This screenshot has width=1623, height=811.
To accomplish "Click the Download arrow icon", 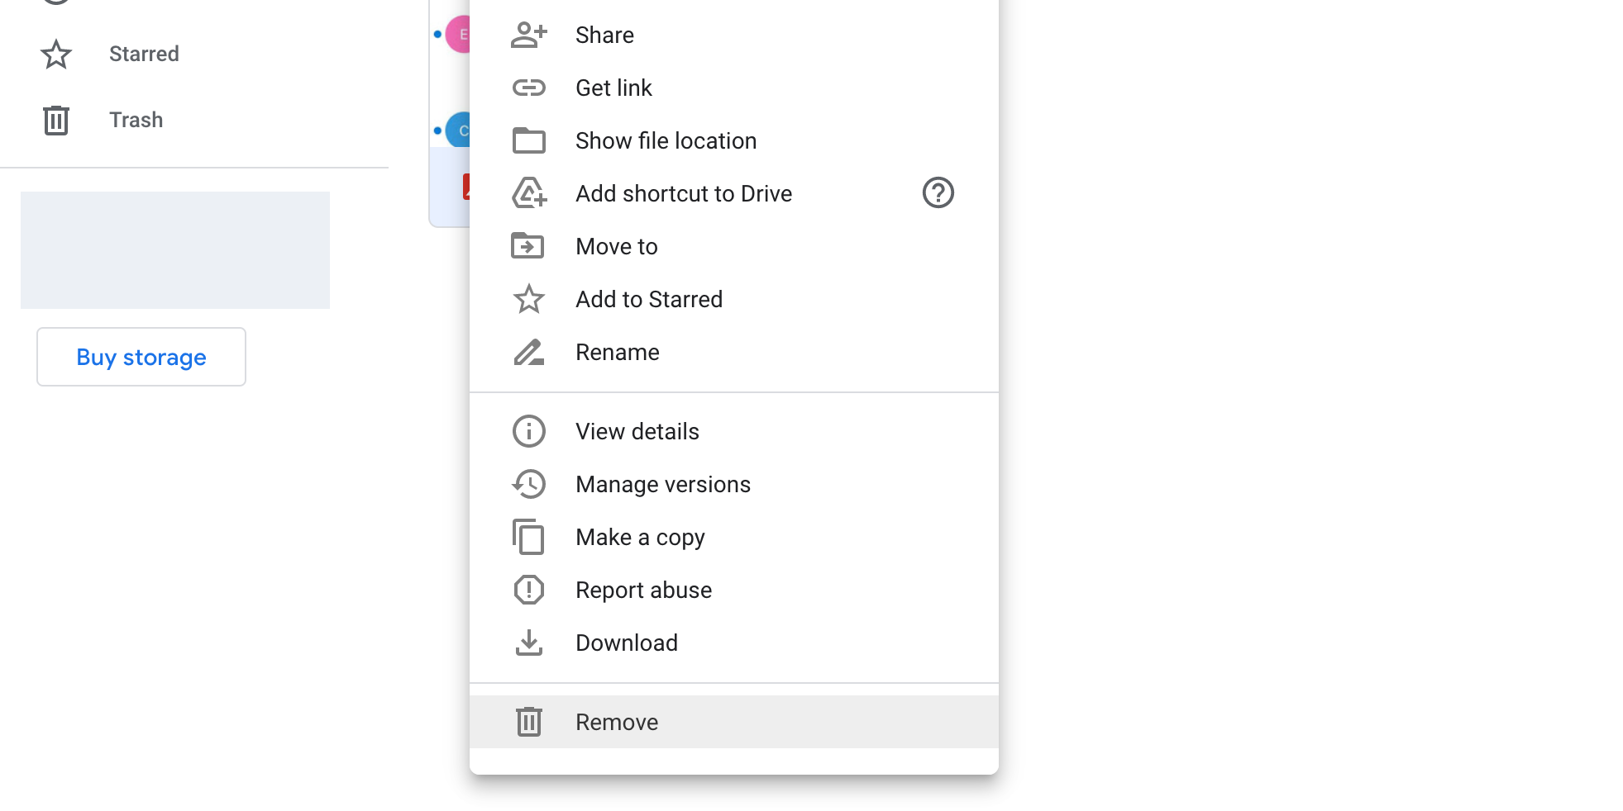I will (529, 642).
